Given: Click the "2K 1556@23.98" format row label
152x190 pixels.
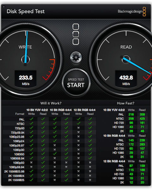Looking at the screenshot, I should (x=14, y=172).
